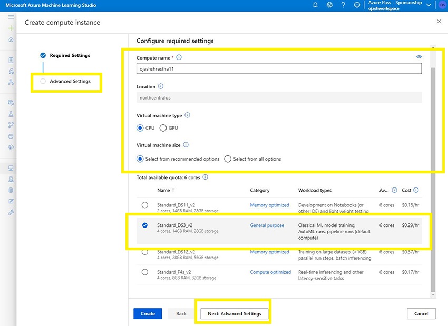The image size is (448, 326).
Task: Open the settings gear in header
Action: (329, 5)
